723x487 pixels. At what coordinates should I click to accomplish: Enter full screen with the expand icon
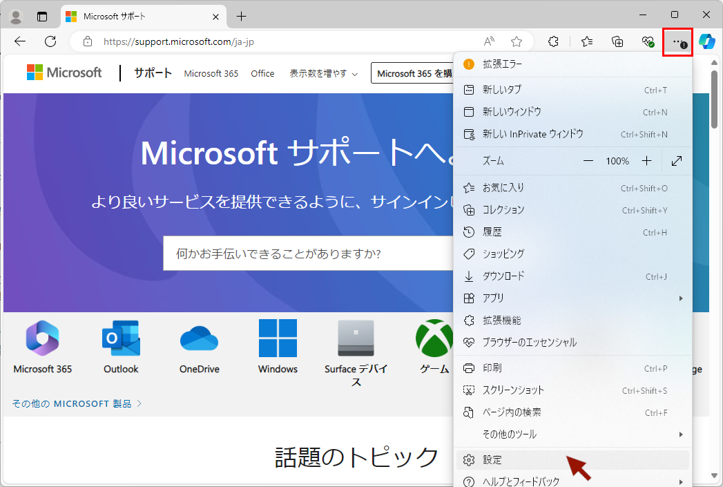tap(677, 160)
